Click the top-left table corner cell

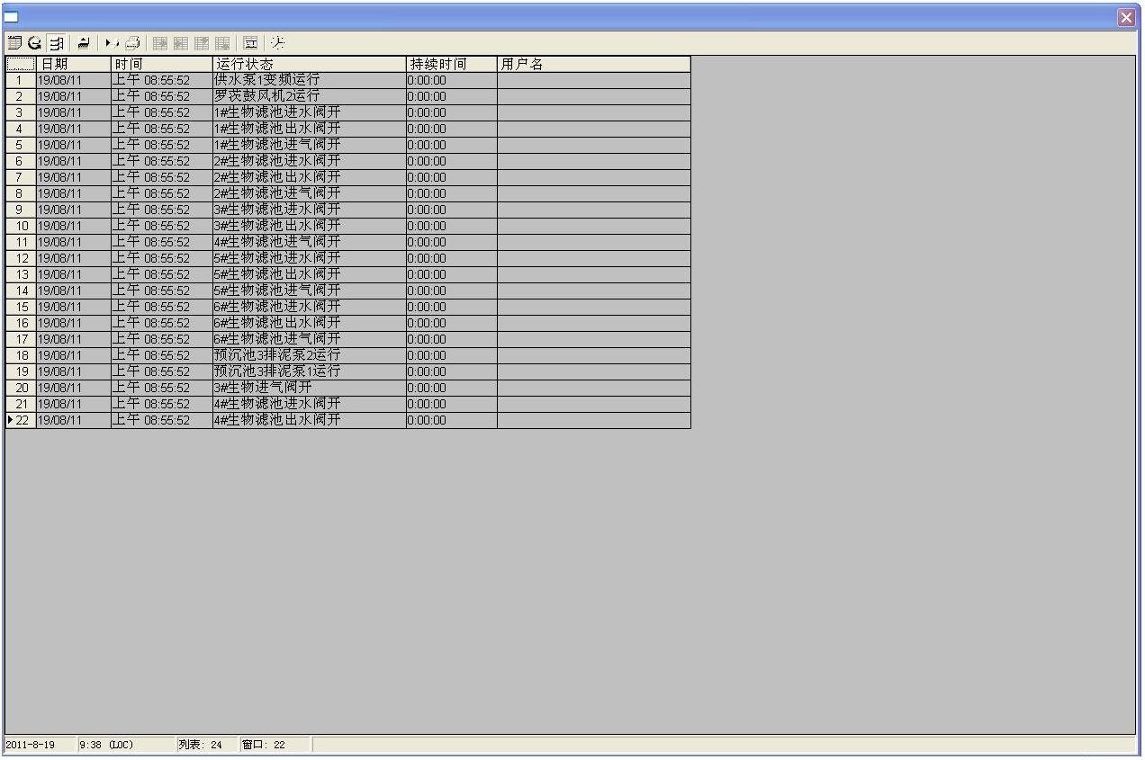(x=21, y=64)
